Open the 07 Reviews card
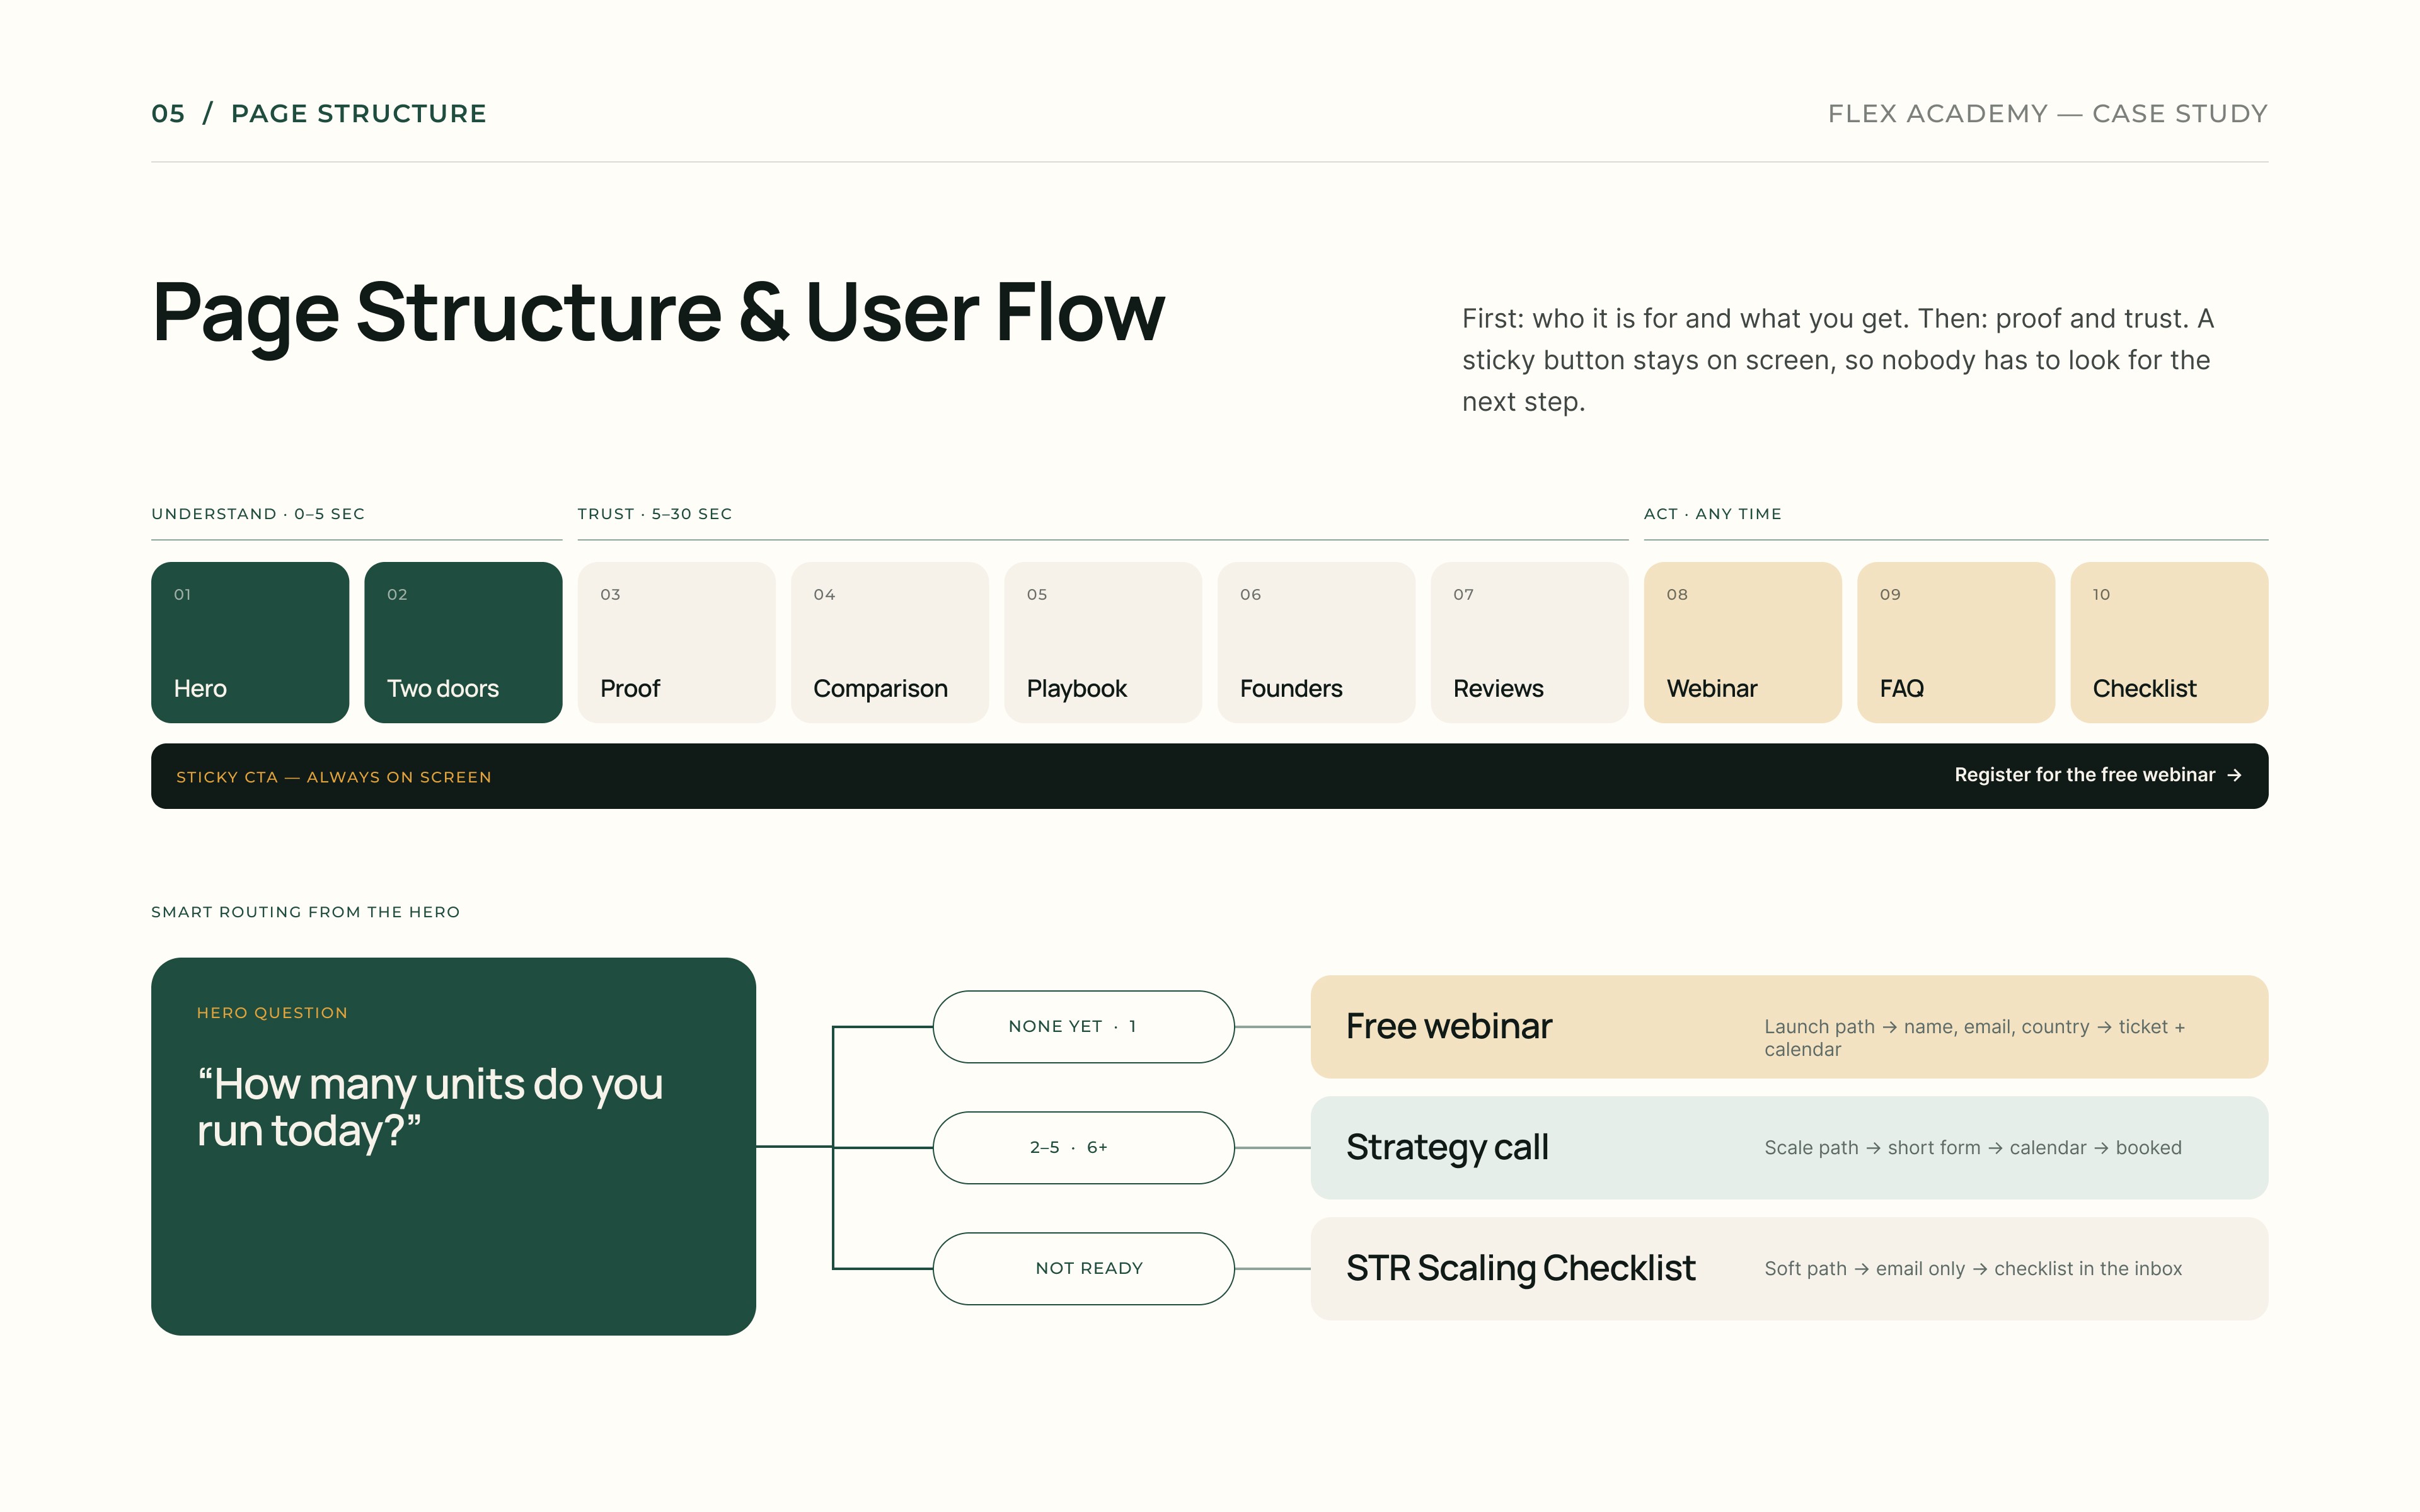This screenshot has height=1512, width=2420. 1529,642
